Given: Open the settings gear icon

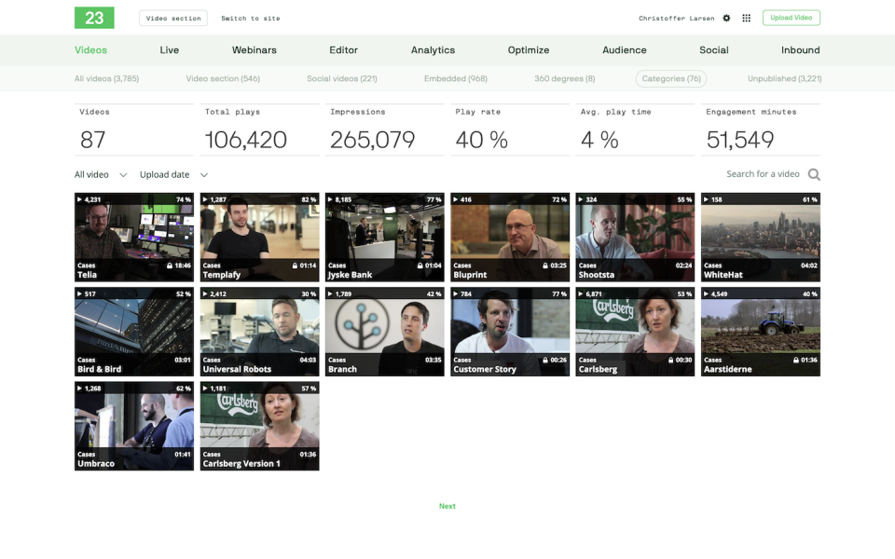Looking at the screenshot, I should pos(726,19).
